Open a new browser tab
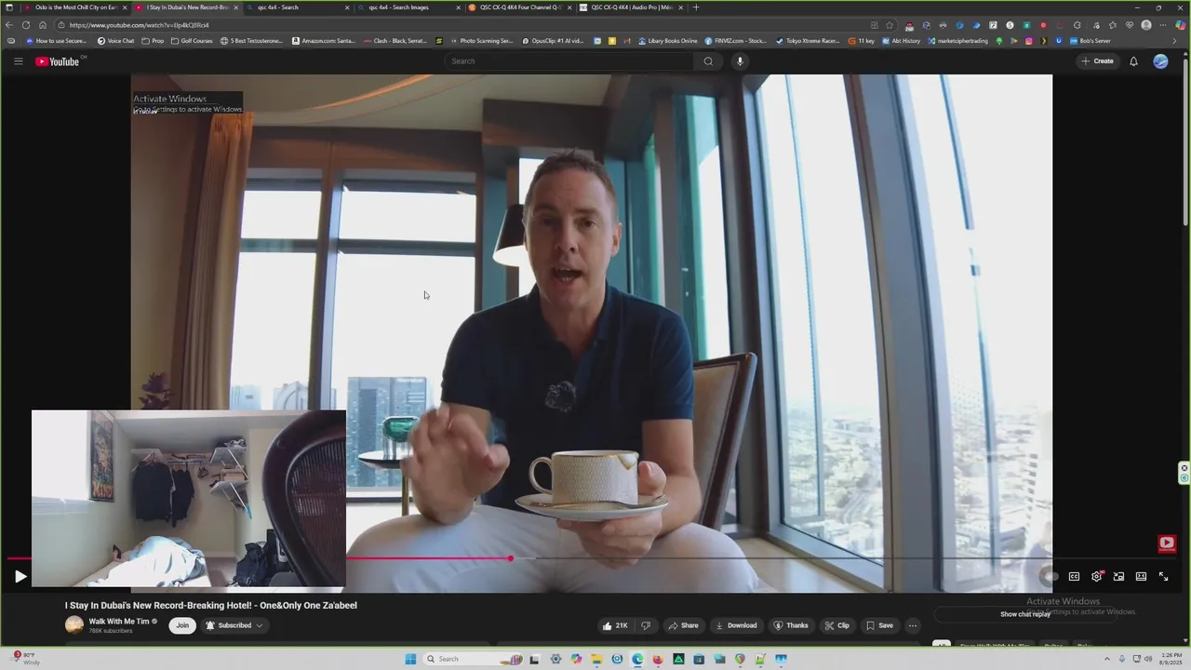 click(x=696, y=7)
